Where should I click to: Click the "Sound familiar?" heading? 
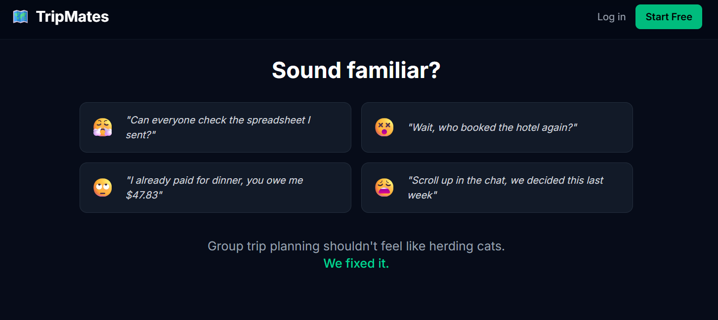pos(356,70)
